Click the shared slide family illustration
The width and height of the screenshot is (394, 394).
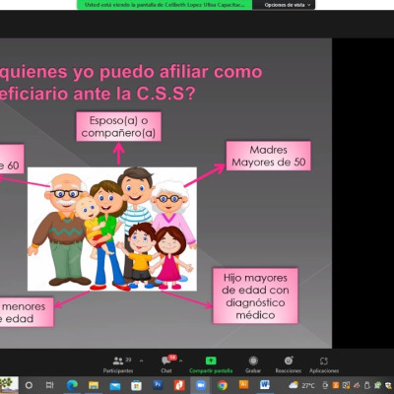pos(112,229)
